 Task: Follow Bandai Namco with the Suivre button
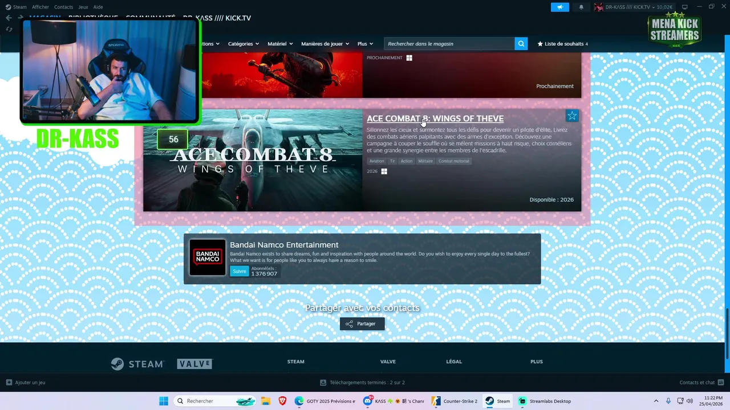coord(240,271)
